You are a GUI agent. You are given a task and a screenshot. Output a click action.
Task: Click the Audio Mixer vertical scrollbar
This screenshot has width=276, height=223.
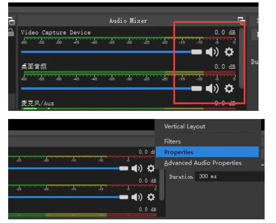(x=242, y=57)
